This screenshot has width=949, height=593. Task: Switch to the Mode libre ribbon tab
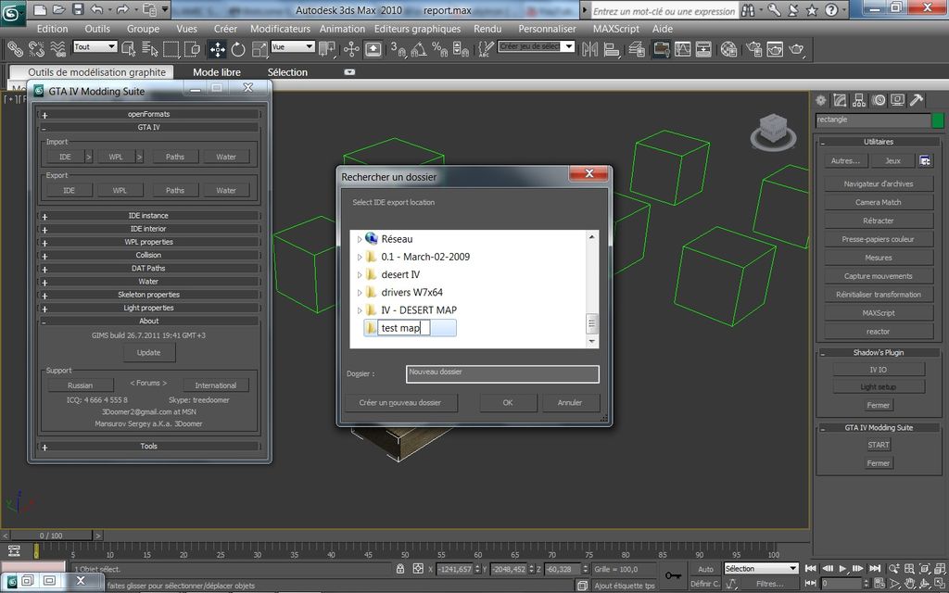click(217, 72)
